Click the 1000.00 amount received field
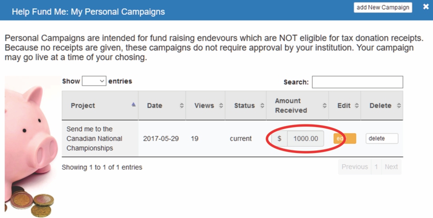The width and height of the screenshot is (433, 218). [306, 138]
